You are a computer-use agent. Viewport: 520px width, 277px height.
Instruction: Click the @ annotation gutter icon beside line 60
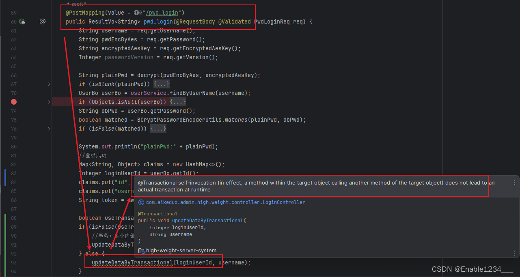pos(43,21)
